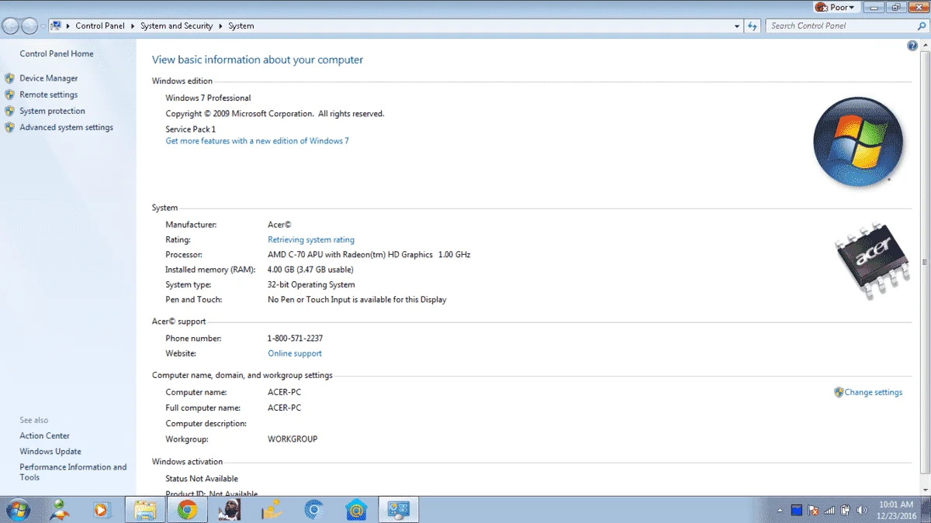The height and width of the screenshot is (523, 931).
Task: Open Windows Explorer folder from the taskbar
Action: tap(145, 510)
